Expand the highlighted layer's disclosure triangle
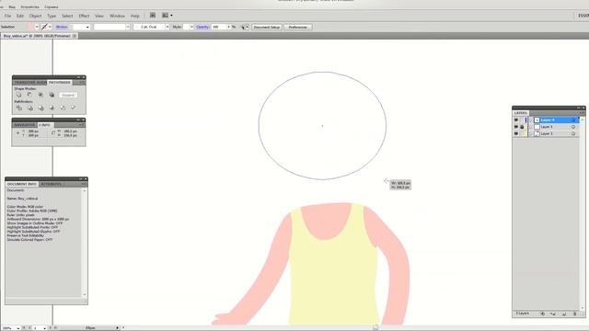Image resolution: width=589 pixels, height=331 pixels. tap(531, 120)
